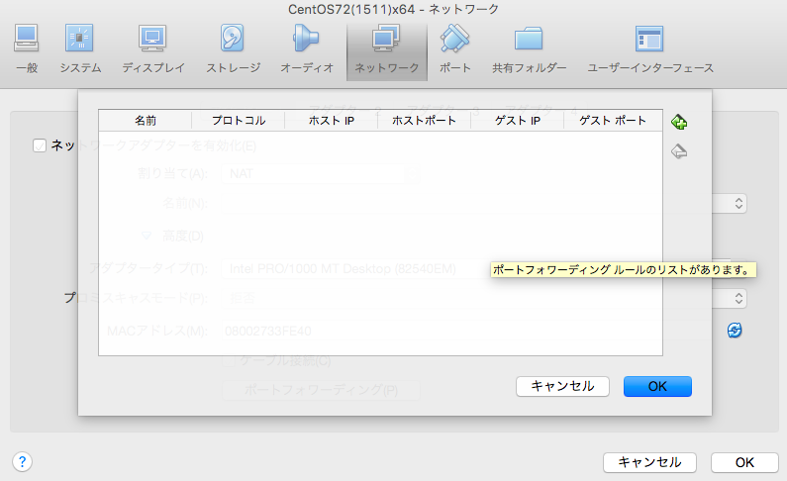
Task: Open help with the question mark button
Action: [22, 461]
